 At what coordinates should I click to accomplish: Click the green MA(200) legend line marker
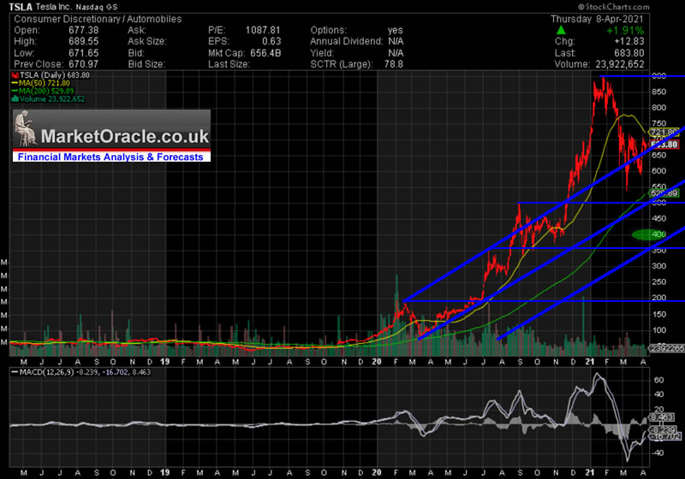14,90
